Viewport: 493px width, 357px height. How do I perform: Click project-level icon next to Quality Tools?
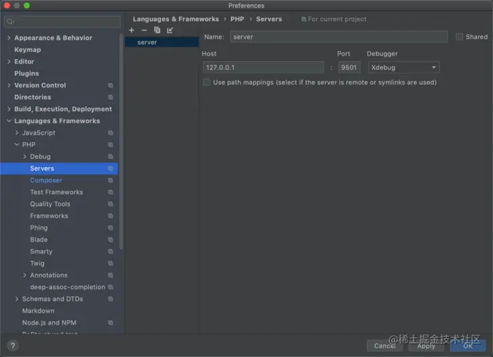110,204
